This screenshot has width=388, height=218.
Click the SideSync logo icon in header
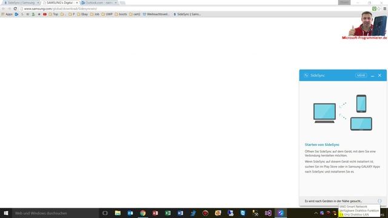[306, 75]
